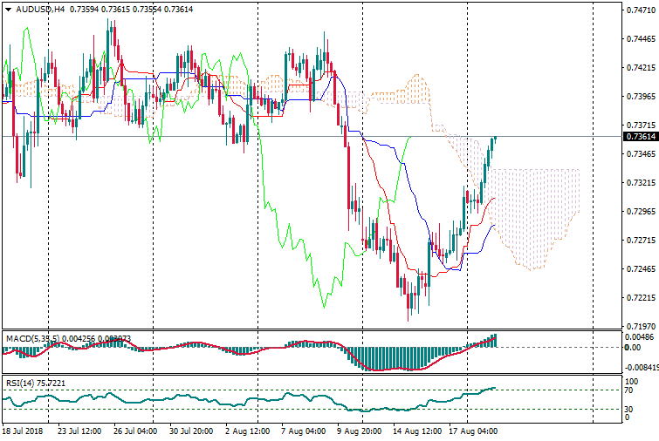Screen dimensions: 659x441
Task: Select the 18 Jul 2018 date label
Action: pyautogui.click(x=21, y=431)
